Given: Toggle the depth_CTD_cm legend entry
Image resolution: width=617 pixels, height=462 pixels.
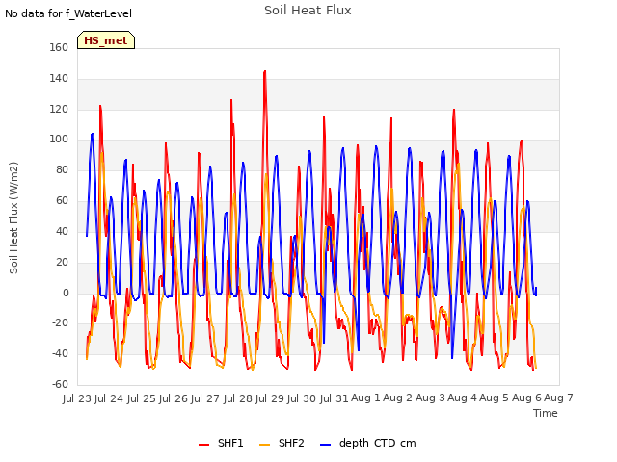Looking at the screenshot, I should [x=368, y=443].
